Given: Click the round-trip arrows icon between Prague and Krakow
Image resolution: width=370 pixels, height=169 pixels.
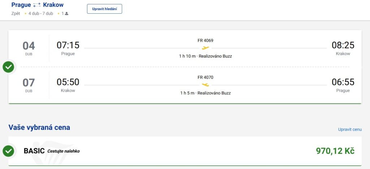Looking at the screenshot, I should [x=37, y=5].
